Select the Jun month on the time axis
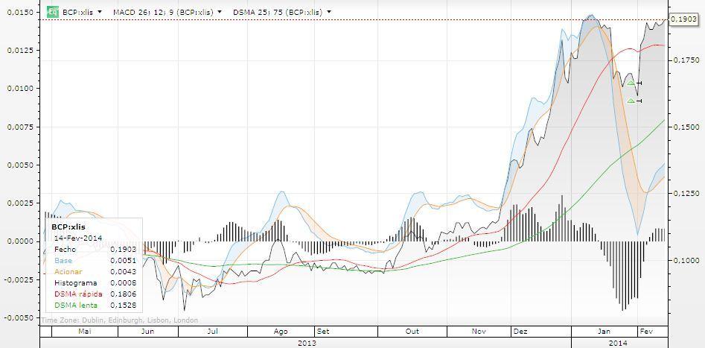Viewport: 705px width, 348px height. tap(148, 332)
